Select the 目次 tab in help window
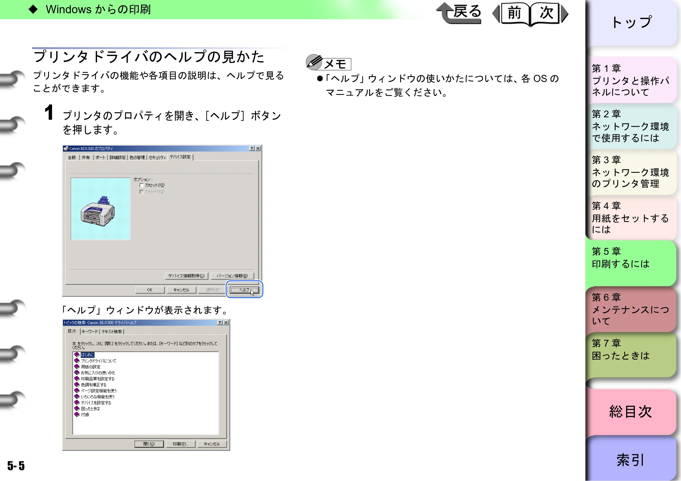The image size is (681, 481). [x=72, y=331]
